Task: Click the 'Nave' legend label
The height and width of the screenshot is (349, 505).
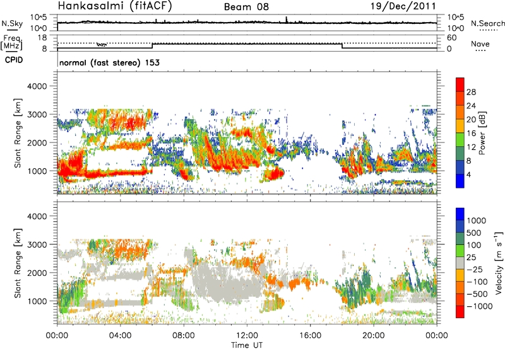Action: click(480, 44)
